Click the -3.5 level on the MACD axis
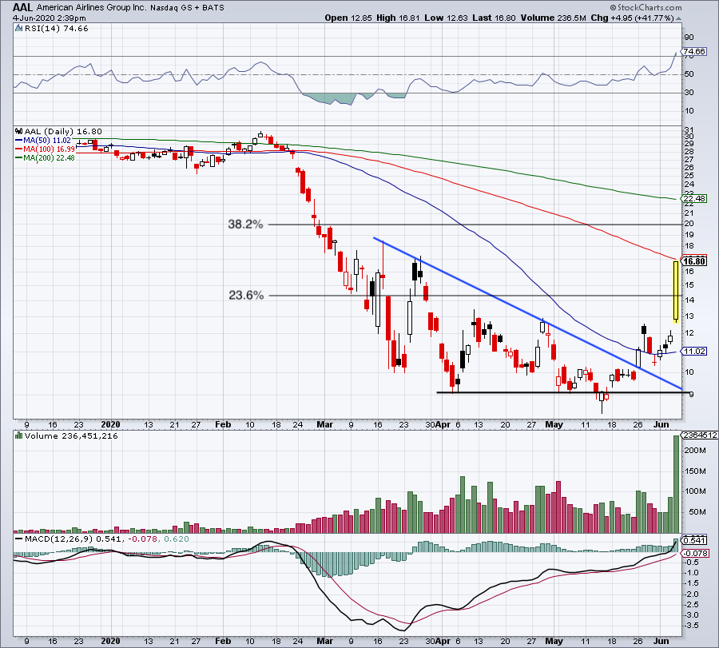The height and width of the screenshot is (648, 719). (x=692, y=626)
